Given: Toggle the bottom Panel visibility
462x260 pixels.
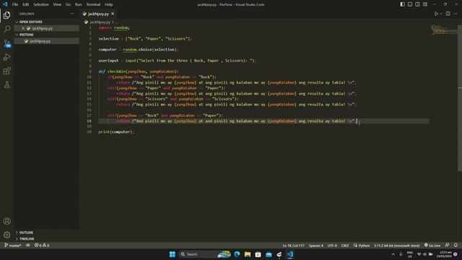Looking at the screenshot, I should click(x=410, y=4).
